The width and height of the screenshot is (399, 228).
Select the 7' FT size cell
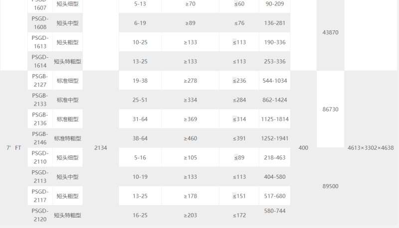(14, 148)
